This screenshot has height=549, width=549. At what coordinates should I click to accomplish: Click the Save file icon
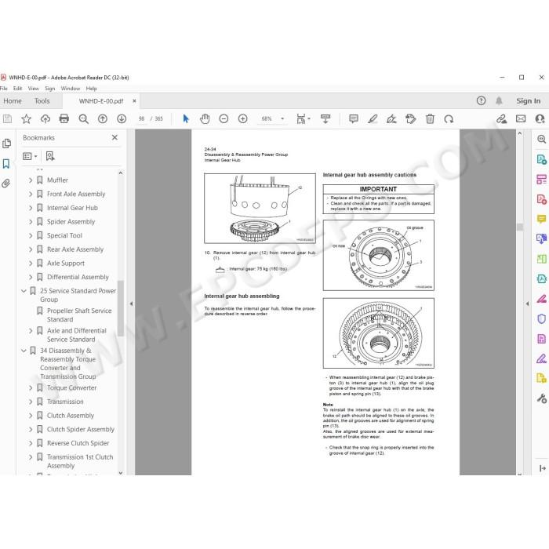7,119
